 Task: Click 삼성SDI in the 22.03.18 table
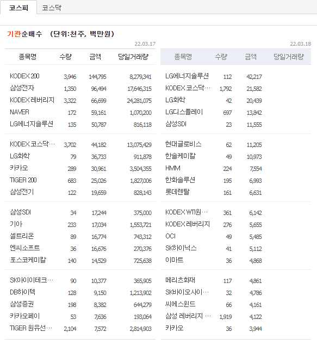tap(176, 124)
